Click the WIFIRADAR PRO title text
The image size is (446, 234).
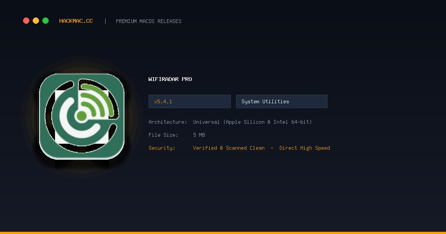click(170, 79)
